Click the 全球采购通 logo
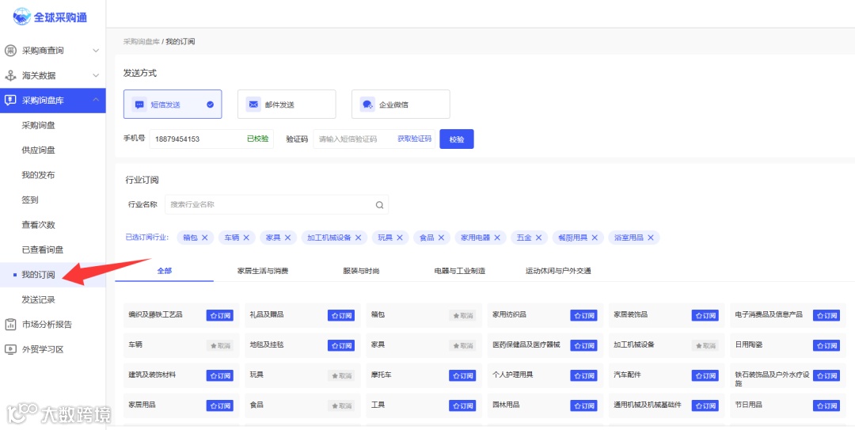This screenshot has height=430, width=855. 50,17
